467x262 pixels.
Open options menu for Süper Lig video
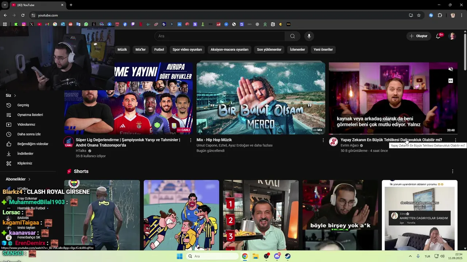click(190, 140)
